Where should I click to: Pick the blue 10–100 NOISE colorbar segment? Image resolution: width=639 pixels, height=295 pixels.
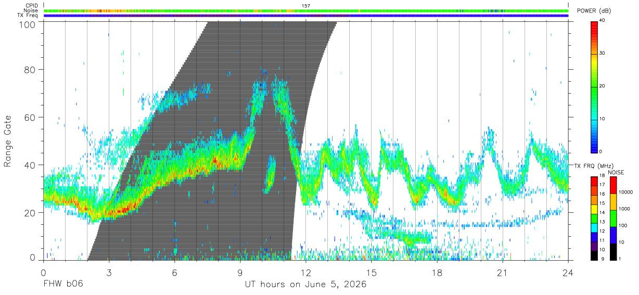(612, 235)
